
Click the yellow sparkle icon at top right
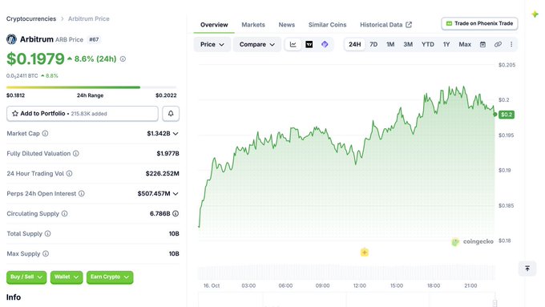(535, 14)
